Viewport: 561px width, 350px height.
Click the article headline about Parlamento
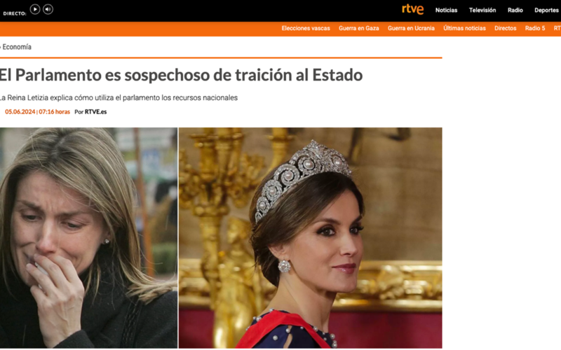[x=181, y=75]
